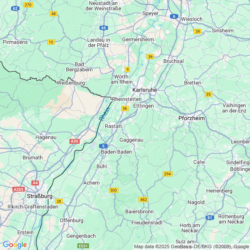This screenshot has height=250, width=250.
Task: Click the blue autobahn 81 shield
Action: [210, 218]
